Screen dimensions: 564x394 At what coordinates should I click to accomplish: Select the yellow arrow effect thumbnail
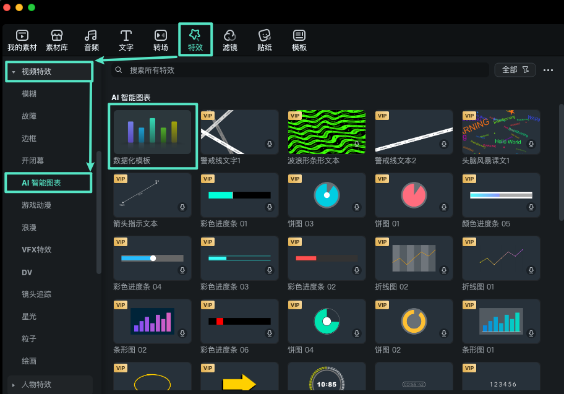(x=239, y=376)
